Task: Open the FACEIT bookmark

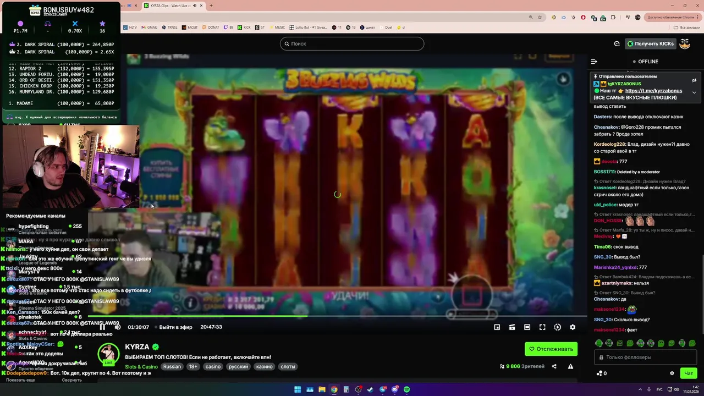Action: [x=190, y=27]
